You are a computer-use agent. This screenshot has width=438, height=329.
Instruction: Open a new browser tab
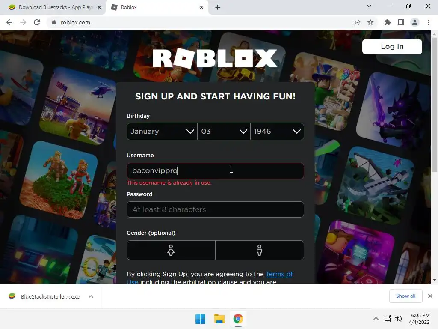click(218, 7)
